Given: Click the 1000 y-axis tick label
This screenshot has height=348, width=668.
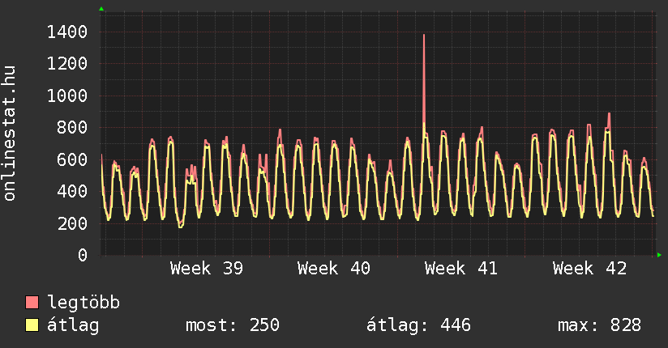Looking at the screenshot, I should (x=67, y=96).
